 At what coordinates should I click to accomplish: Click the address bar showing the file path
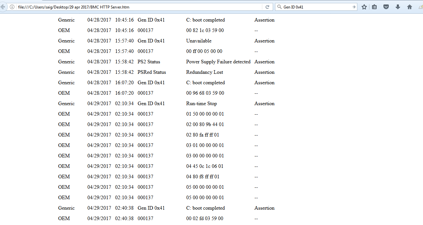pyautogui.click(x=131, y=7)
